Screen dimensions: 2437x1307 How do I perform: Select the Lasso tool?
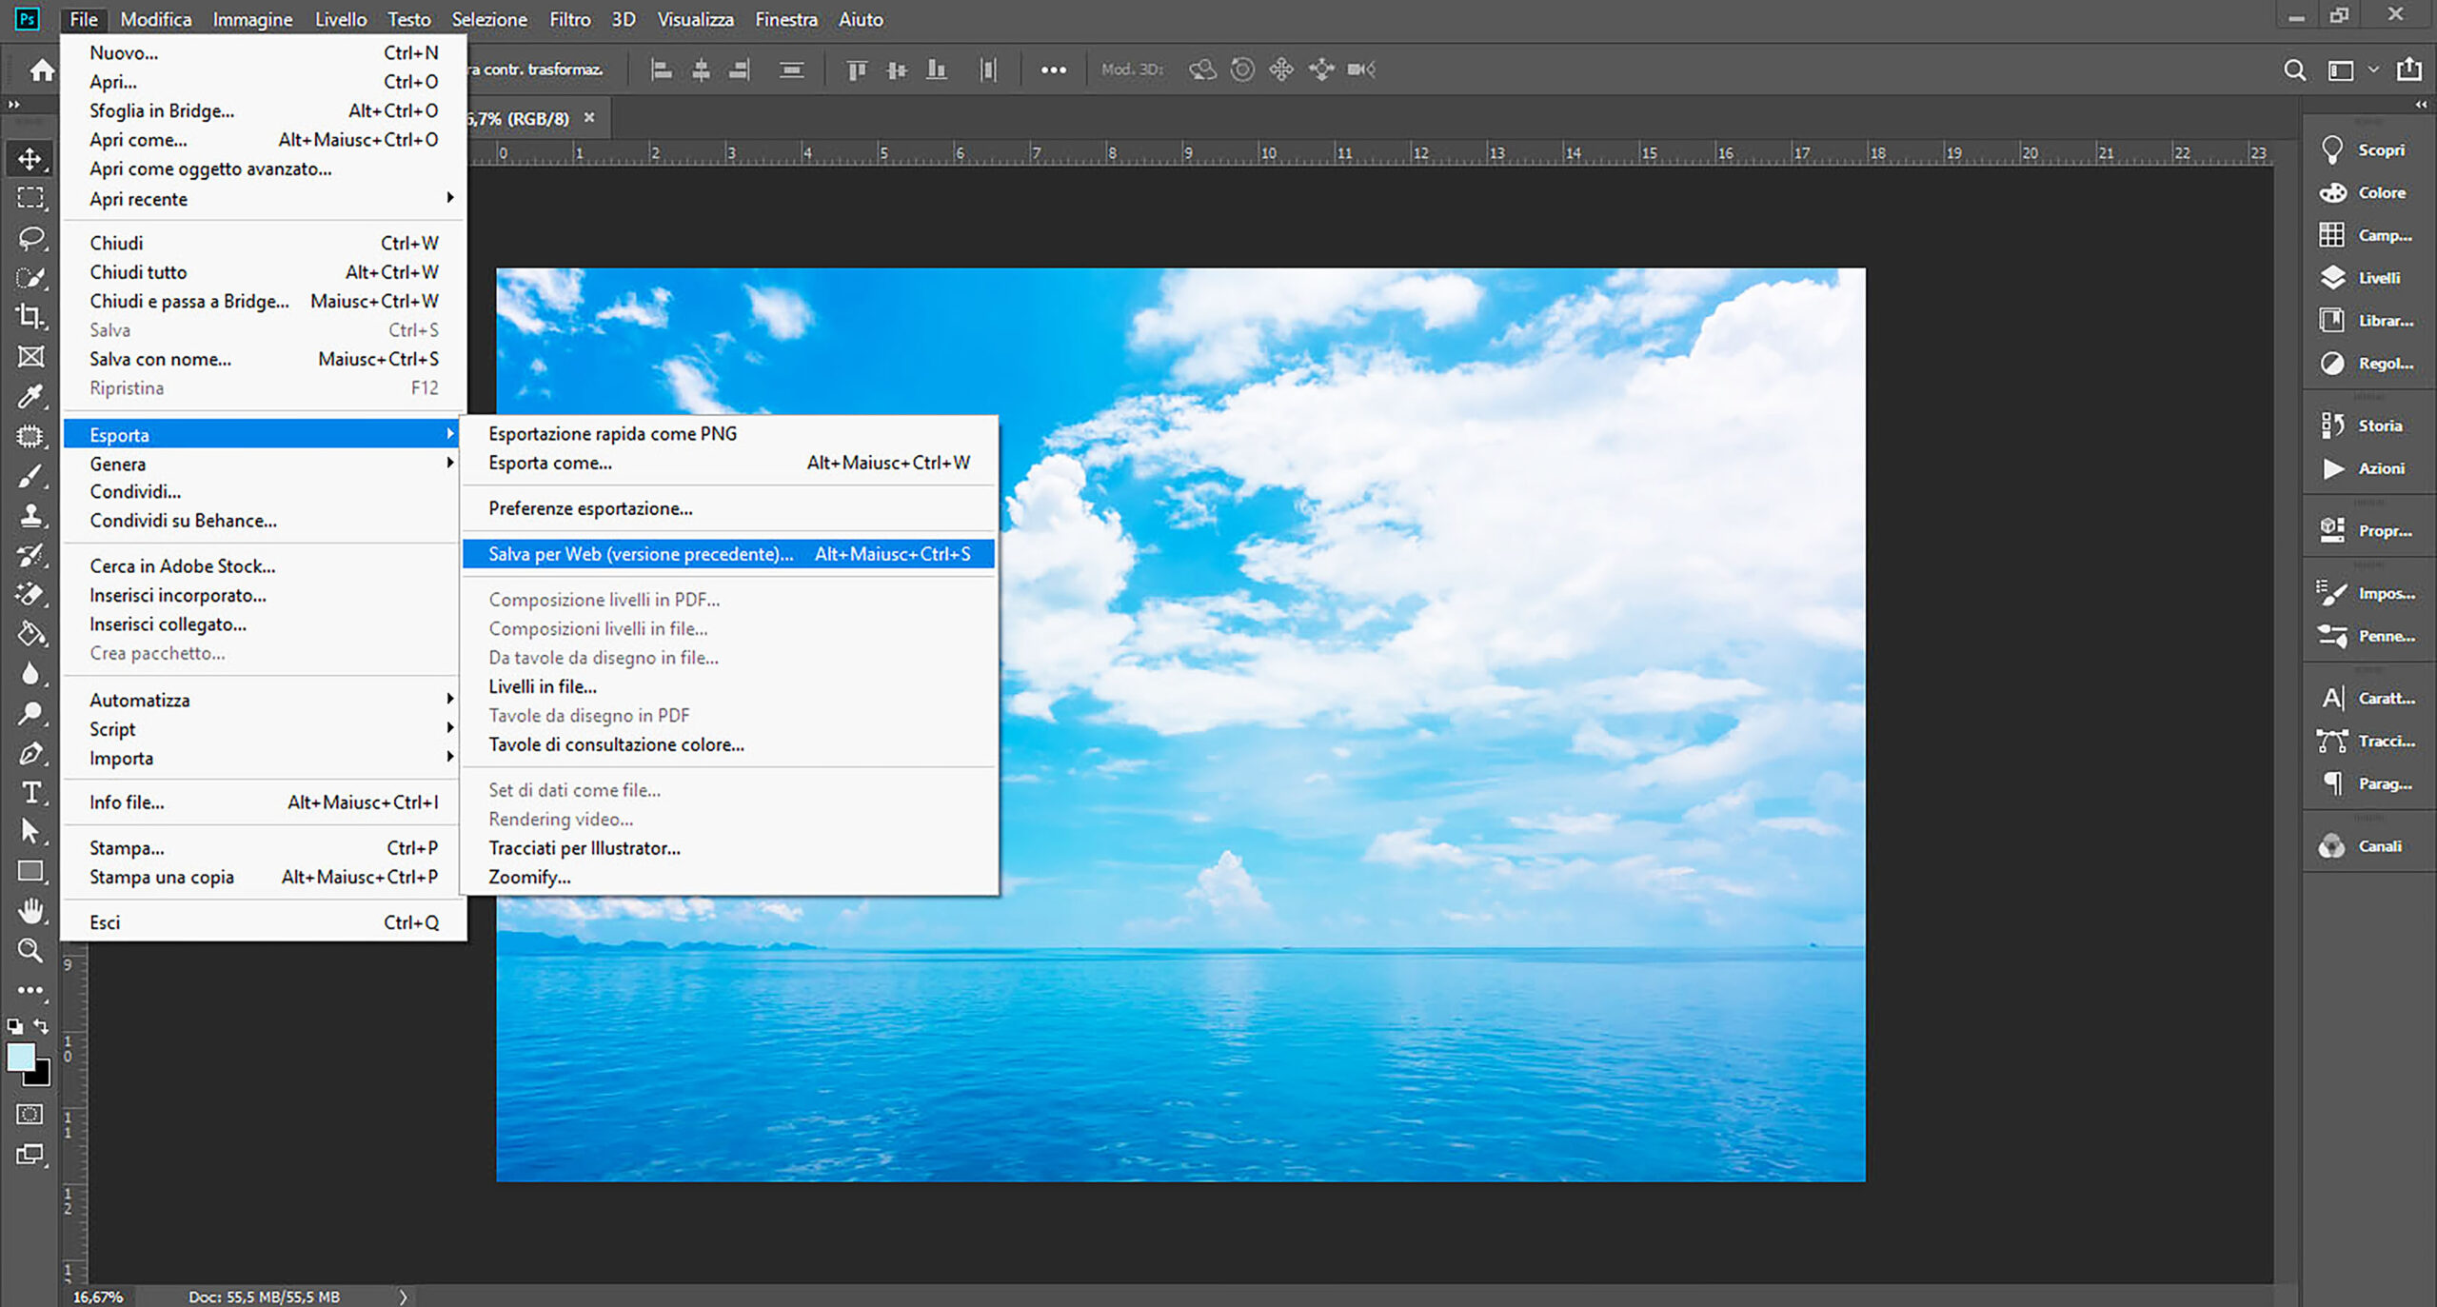pos(30,238)
